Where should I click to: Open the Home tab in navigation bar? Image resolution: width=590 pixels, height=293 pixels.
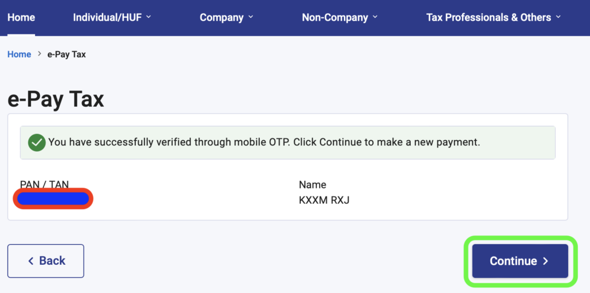21,17
